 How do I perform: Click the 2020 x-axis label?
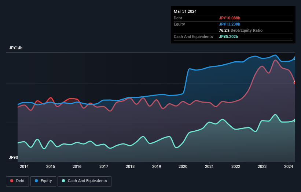coord(183,166)
